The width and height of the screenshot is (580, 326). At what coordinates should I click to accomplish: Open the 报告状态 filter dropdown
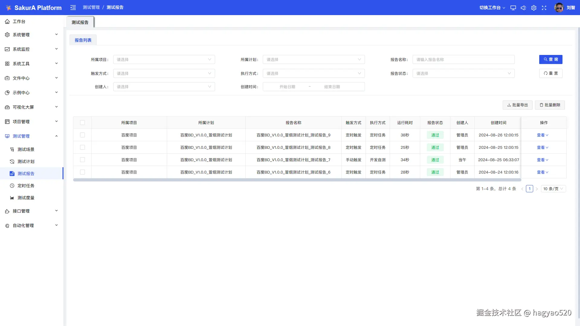pos(463,73)
